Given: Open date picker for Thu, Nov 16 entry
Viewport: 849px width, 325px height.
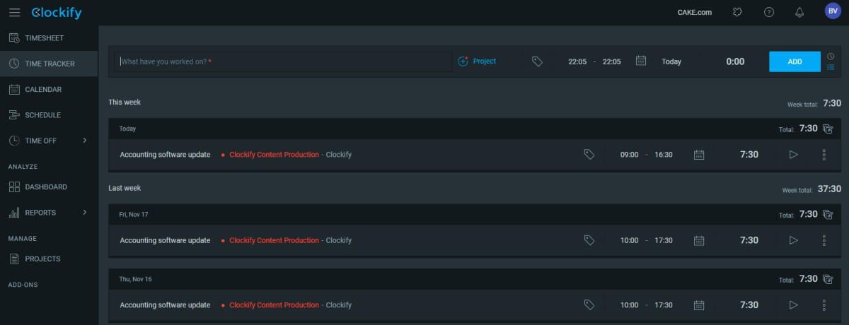Looking at the screenshot, I should point(699,305).
